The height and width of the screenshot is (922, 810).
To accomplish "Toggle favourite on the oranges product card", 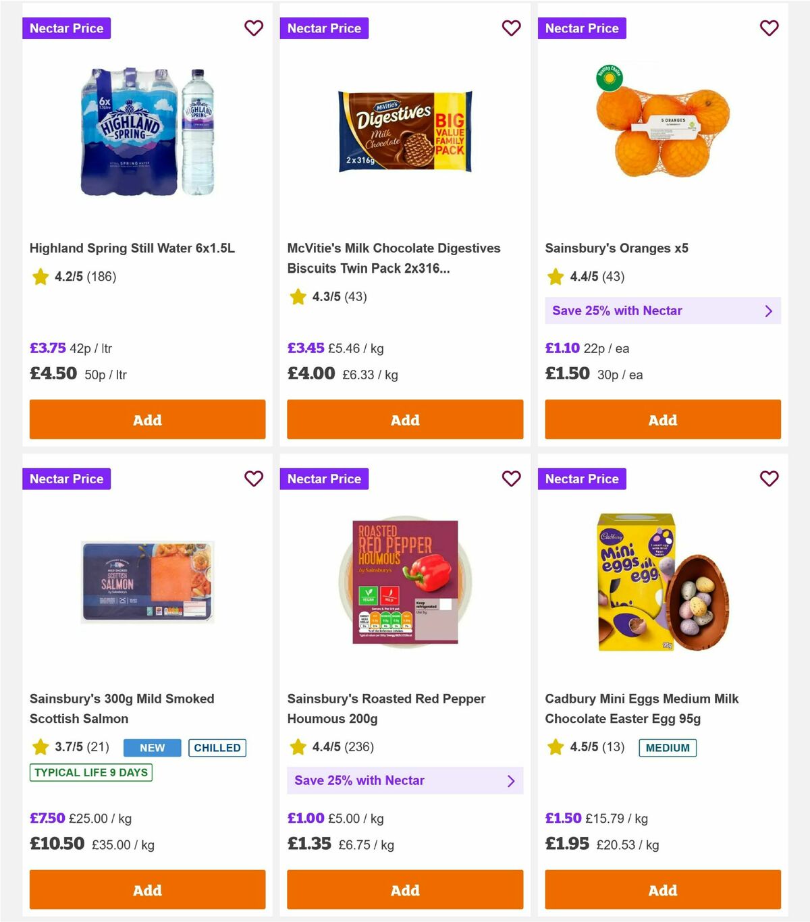I will pos(769,28).
